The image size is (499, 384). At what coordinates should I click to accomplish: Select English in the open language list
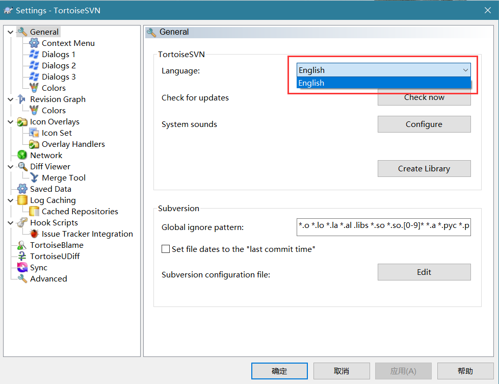coord(383,83)
